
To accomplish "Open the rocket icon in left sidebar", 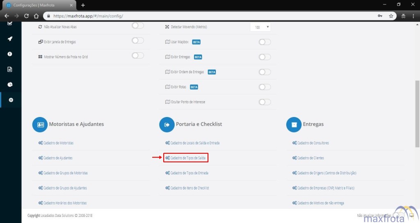I will pos(10,39).
